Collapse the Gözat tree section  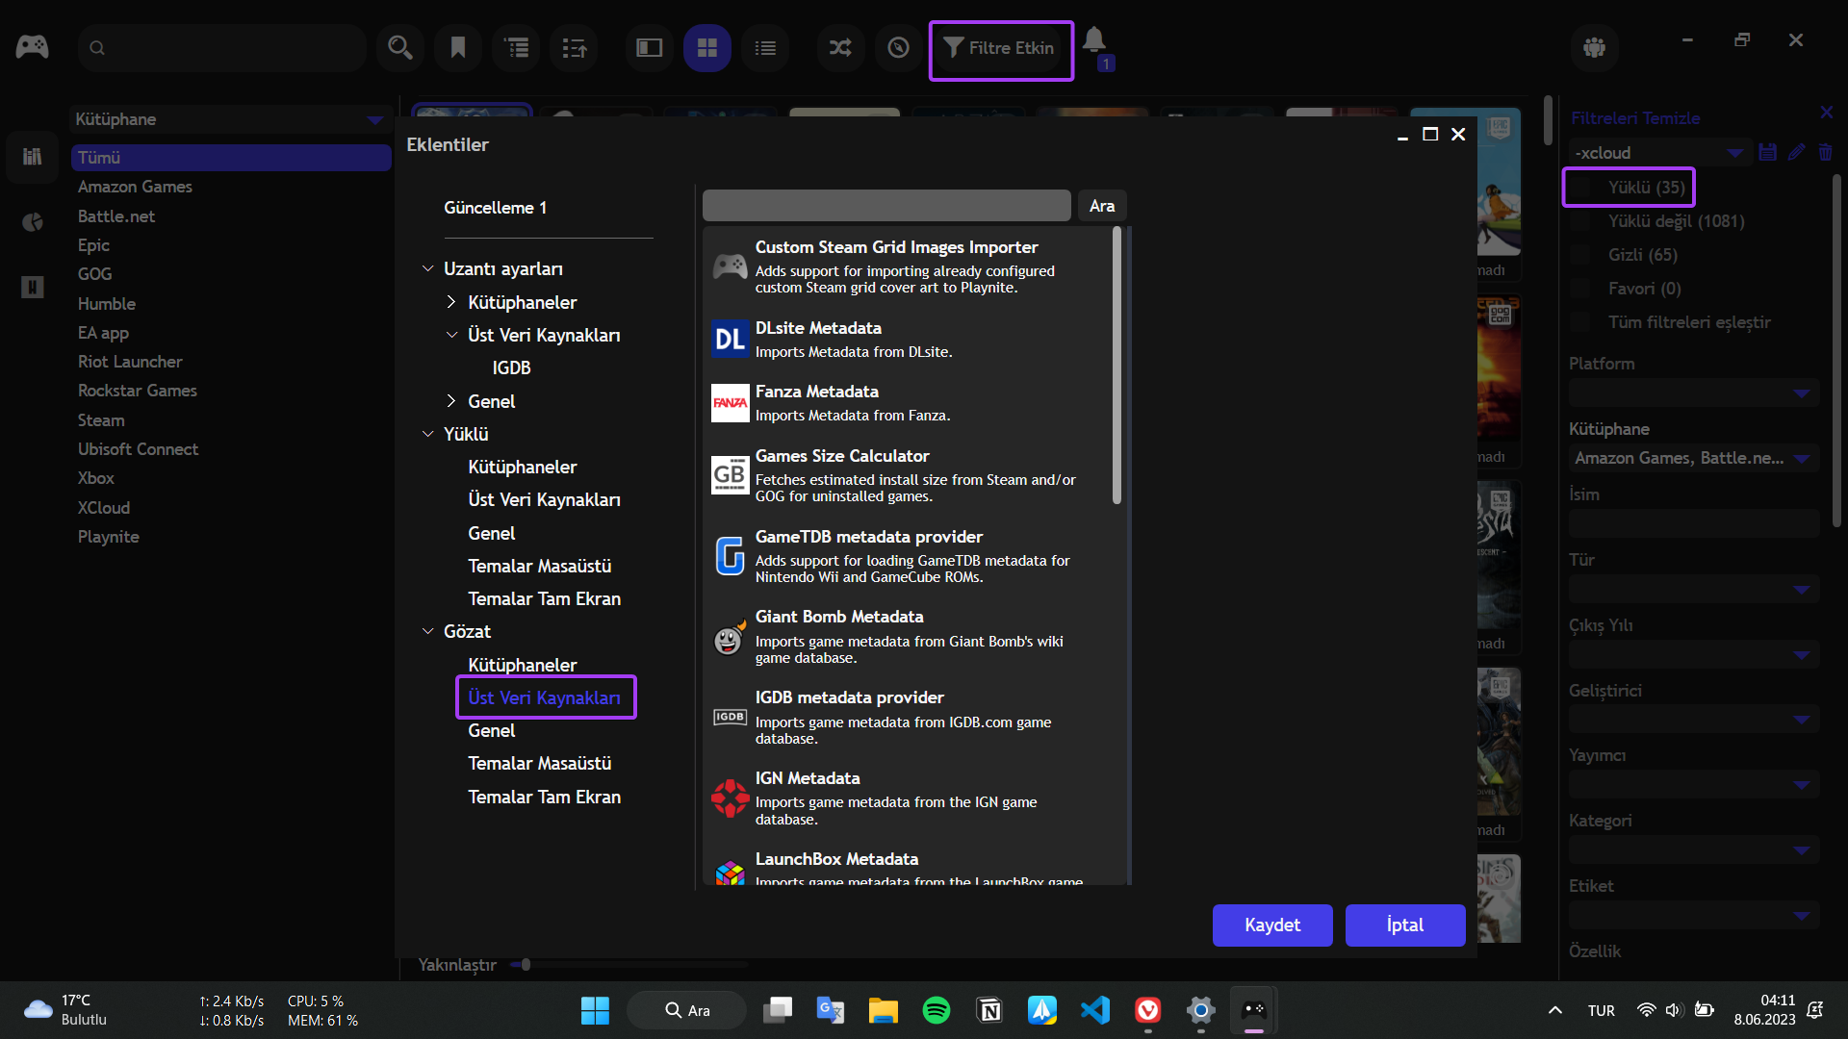(x=428, y=631)
